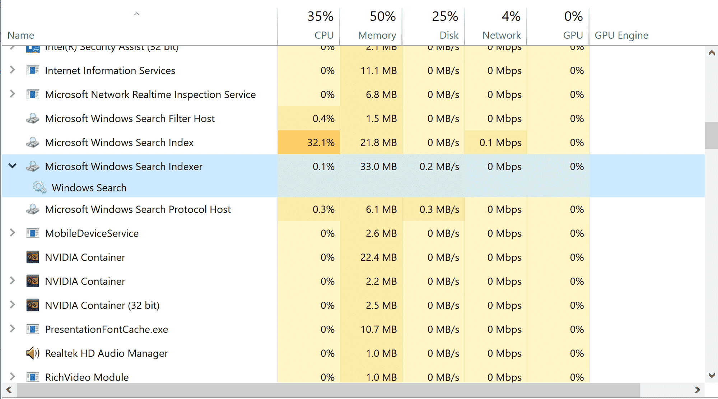Click the PresentationFontCache.exe icon
This screenshot has width=718, height=399.
pyautogui.click(x=33, y=329)
